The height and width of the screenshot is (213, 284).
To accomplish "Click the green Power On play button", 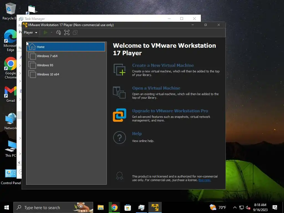I will pyautogui.click(x=45, y=33).
